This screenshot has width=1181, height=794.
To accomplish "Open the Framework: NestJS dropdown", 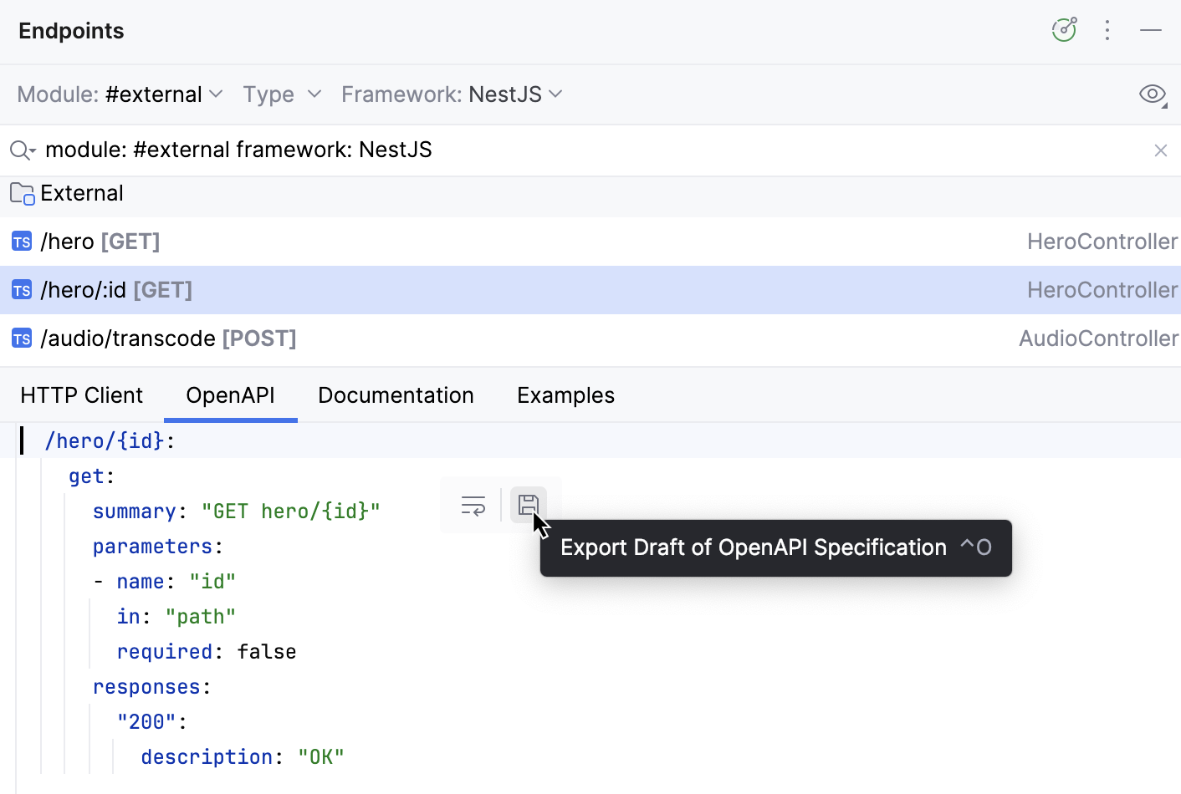I will coord(452,94).
